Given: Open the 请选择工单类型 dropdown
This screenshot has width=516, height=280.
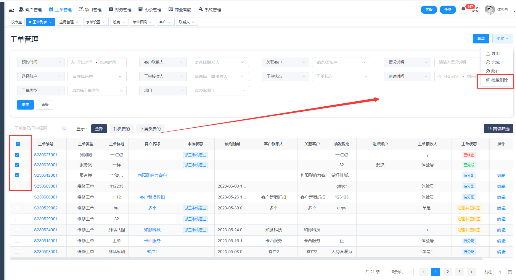Looking at the screenshot, I should [97, 91].
